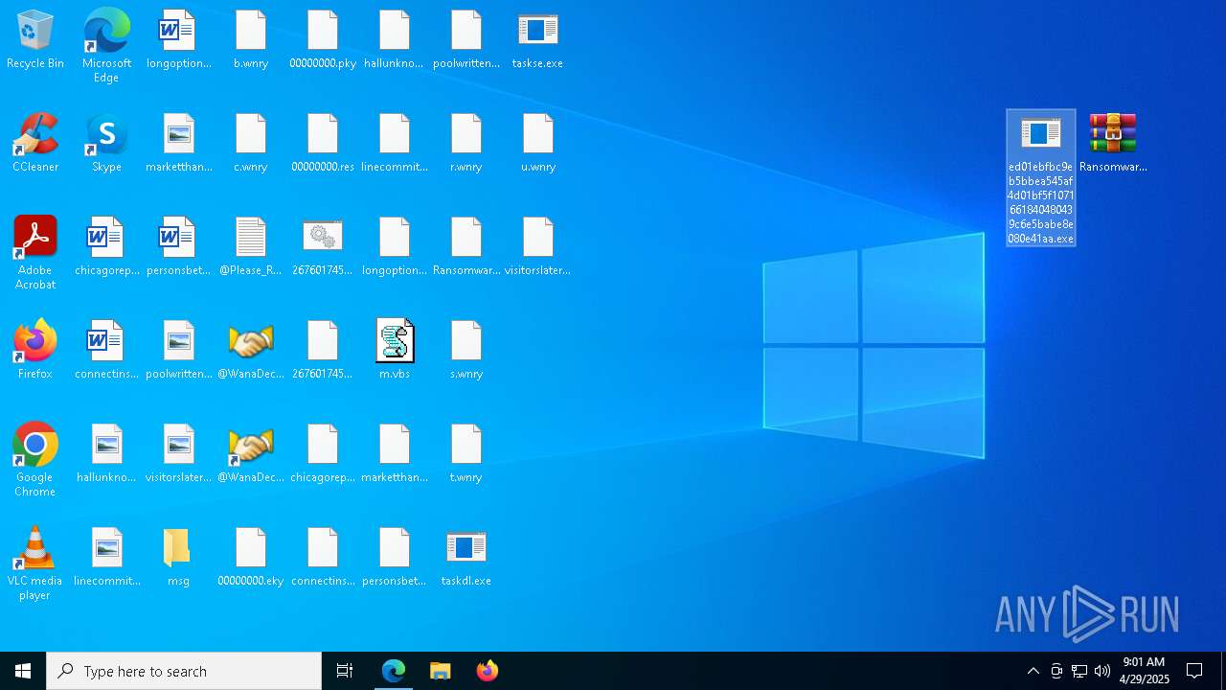Viewport: 1226px width, 690px height.
Task: Open the taskbar clock showing 9:01 AM
Action: pos(1145,671)
